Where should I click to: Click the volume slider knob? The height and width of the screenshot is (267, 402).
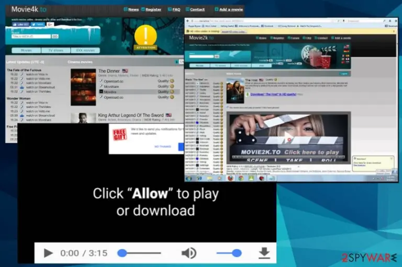237,253
